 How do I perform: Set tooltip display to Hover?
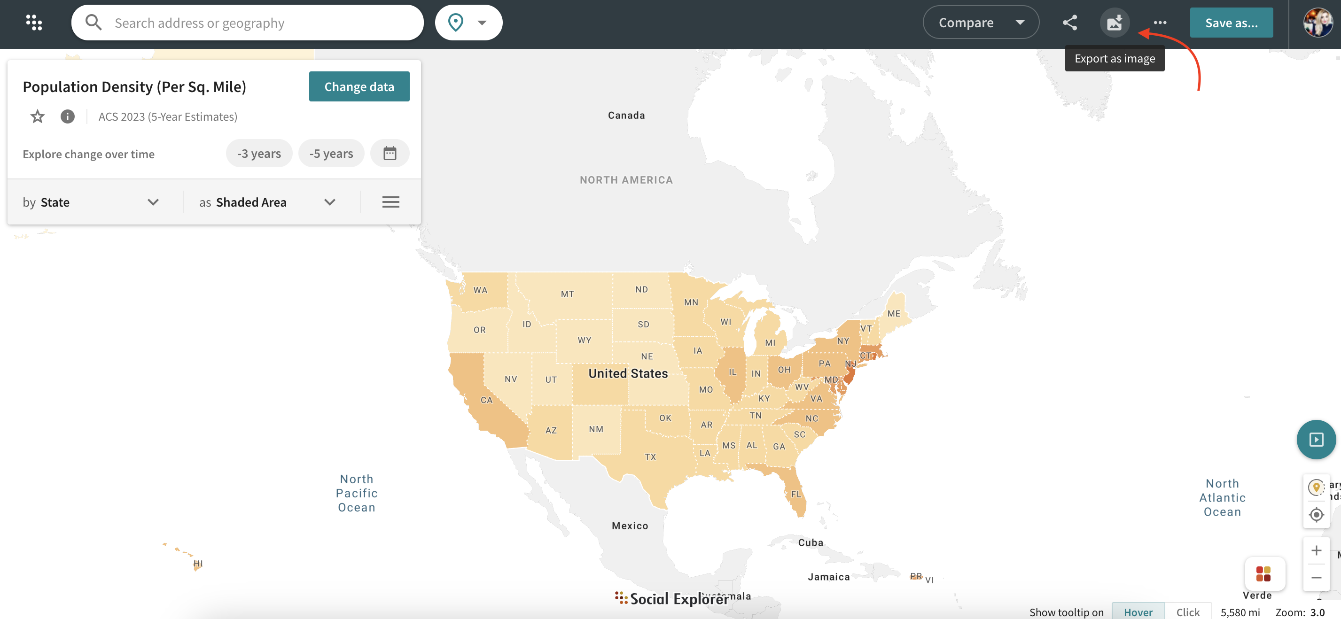pyautogui.click(x=1138, y=611)
